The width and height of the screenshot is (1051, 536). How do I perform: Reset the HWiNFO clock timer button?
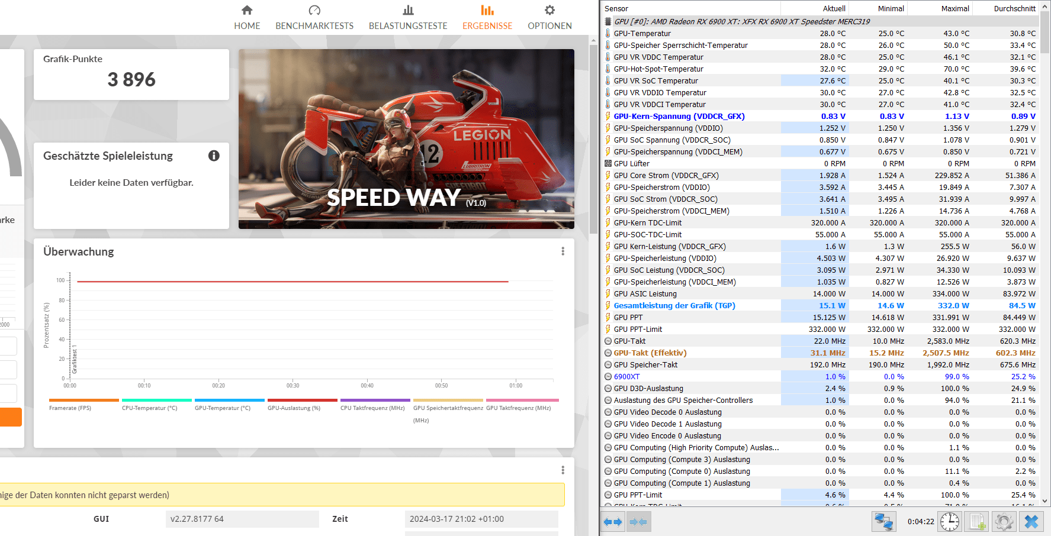click(950, 522)
